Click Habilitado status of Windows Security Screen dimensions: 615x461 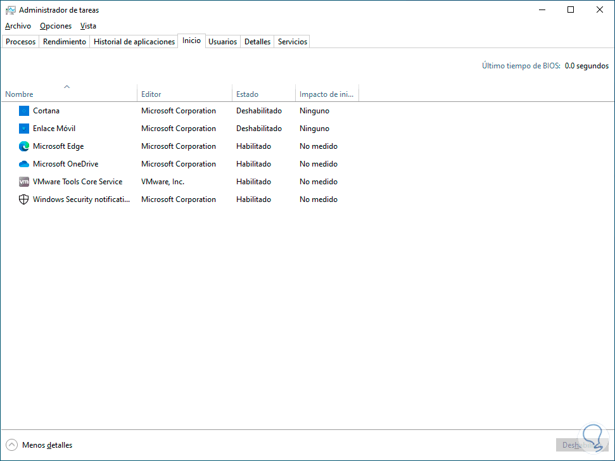pos(253,199)
